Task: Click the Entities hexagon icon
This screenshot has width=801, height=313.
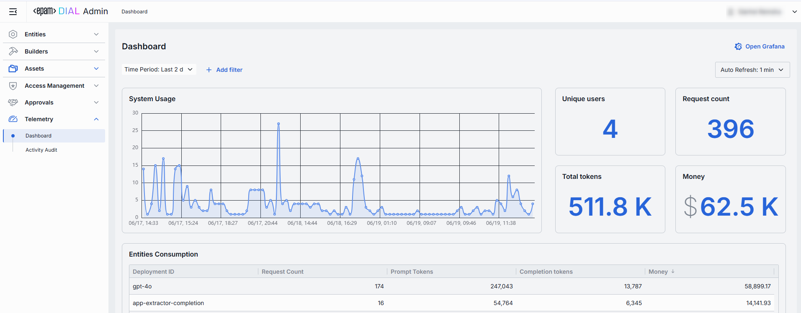Action: pos(13,34)
